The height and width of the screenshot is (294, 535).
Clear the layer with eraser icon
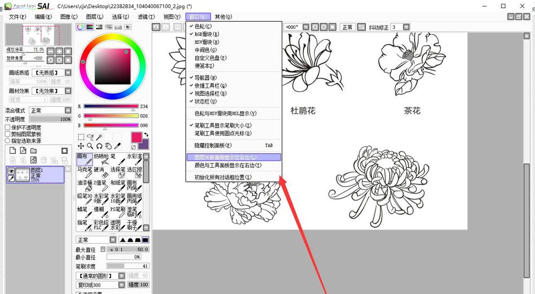[33, 160]
